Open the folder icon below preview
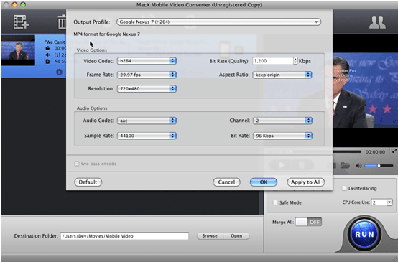This screenshot has width=398, height=262. coord(345,165)
